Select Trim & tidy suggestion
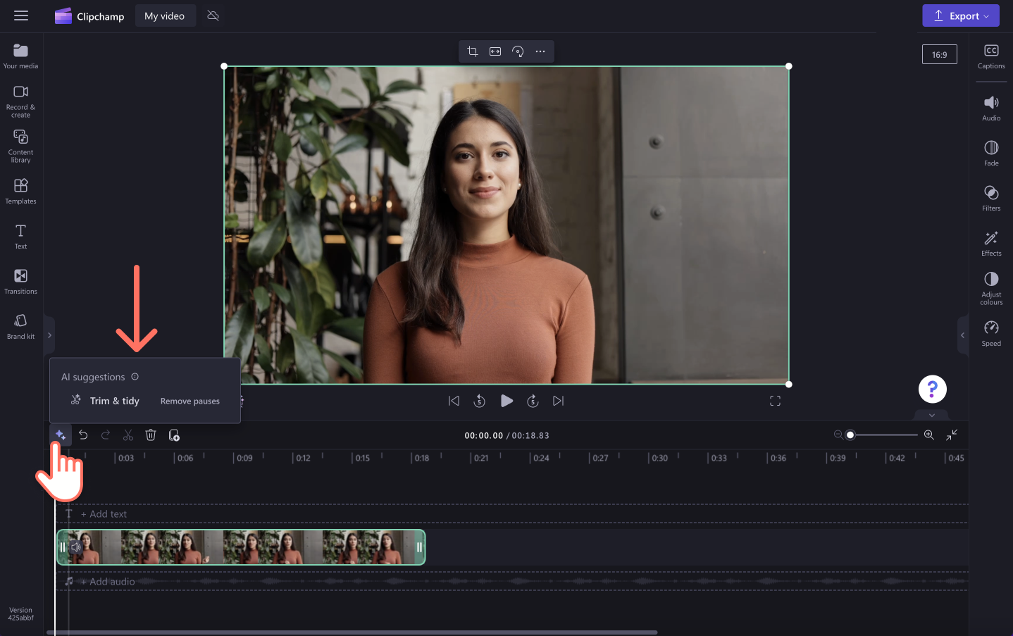Viewport: 1013px width, 636px height. pos(105,401)
